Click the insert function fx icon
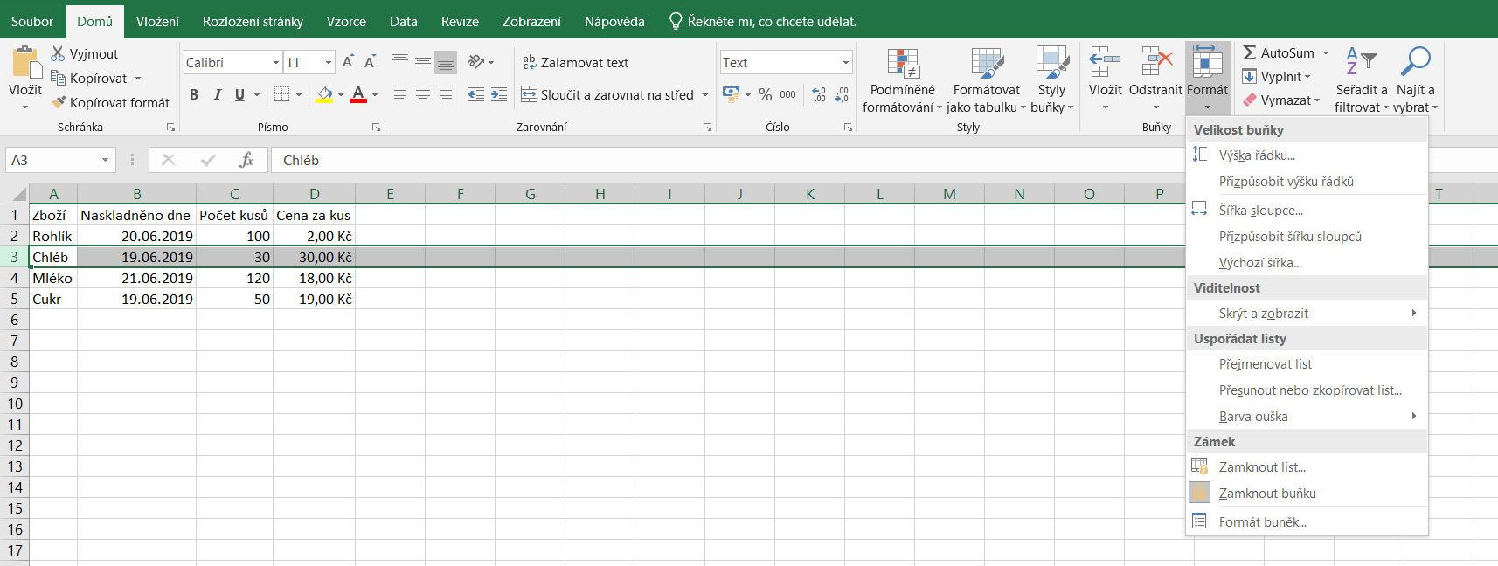 (x=246, y=160)
